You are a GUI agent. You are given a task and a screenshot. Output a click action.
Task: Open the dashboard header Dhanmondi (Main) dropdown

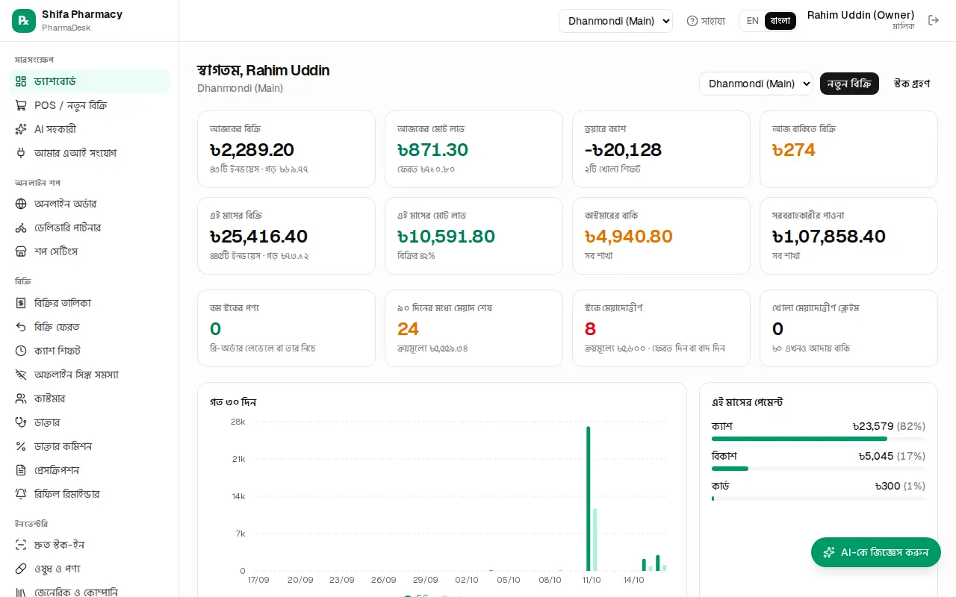(x=756, y=84)
